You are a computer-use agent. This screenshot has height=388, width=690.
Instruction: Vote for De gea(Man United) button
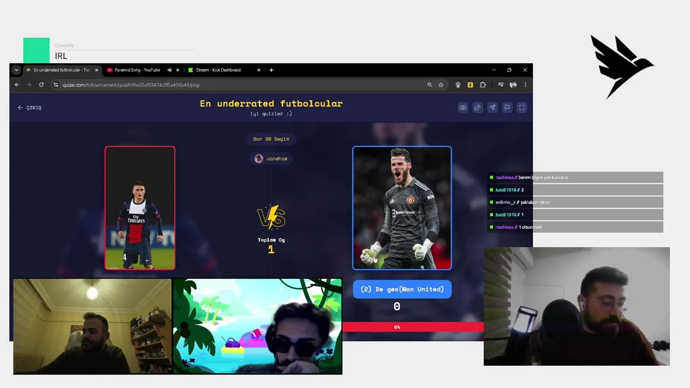tap(402, 289)
